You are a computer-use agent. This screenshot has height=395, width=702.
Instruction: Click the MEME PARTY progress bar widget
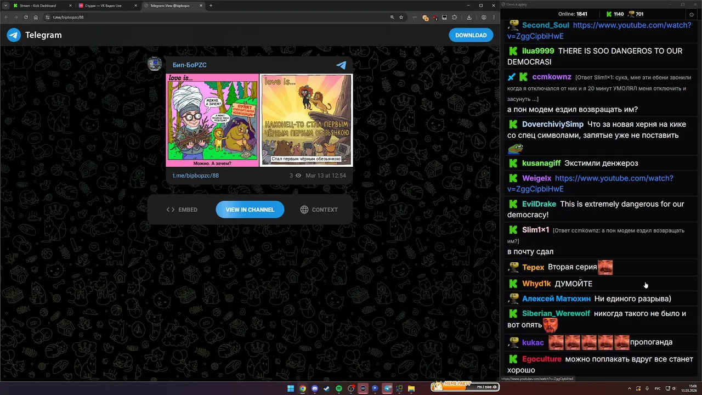pos(465,387)
